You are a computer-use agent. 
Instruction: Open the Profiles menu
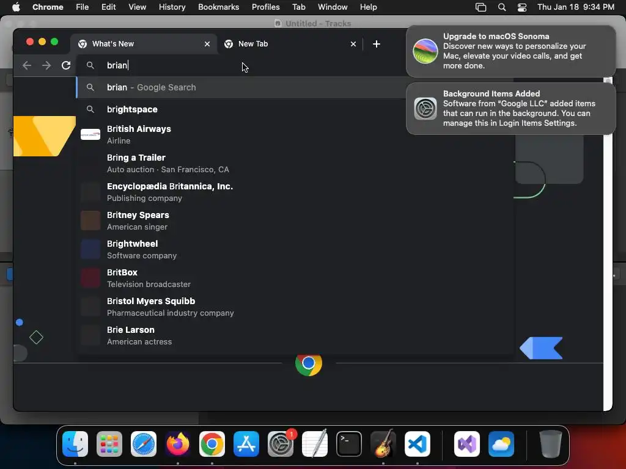[x=265, y=7]
